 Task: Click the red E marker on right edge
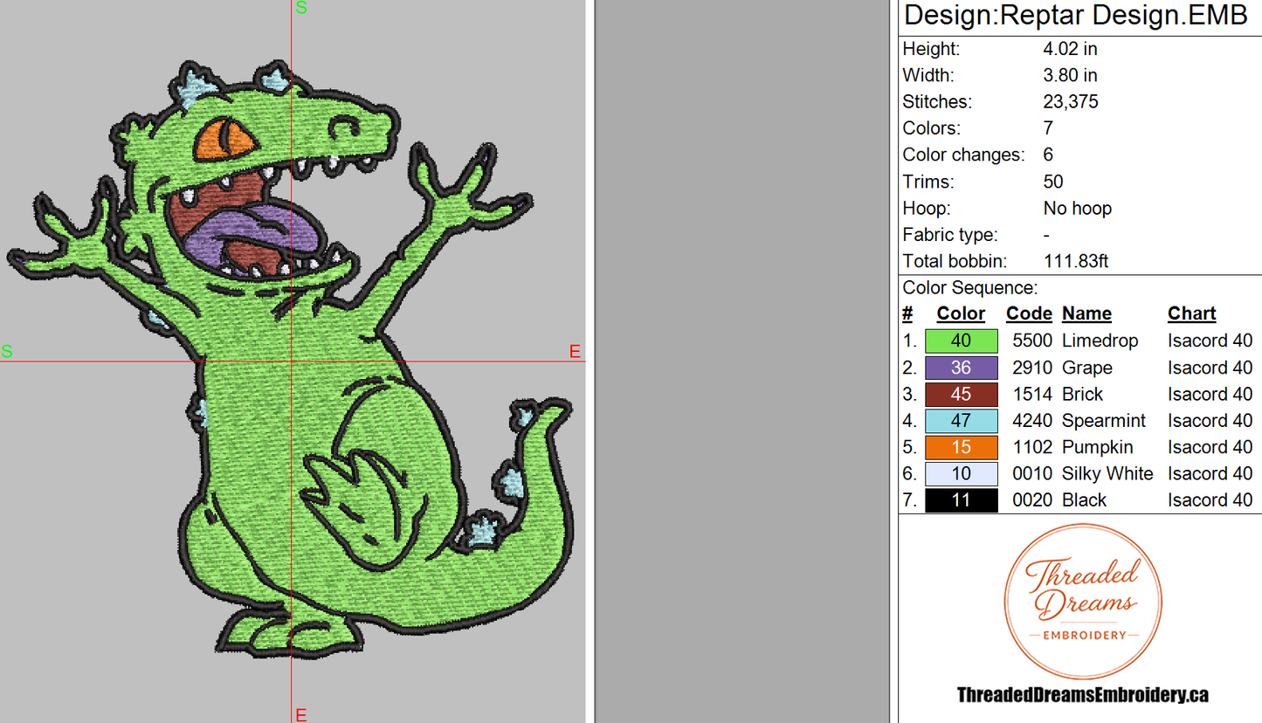pos(575,352)
